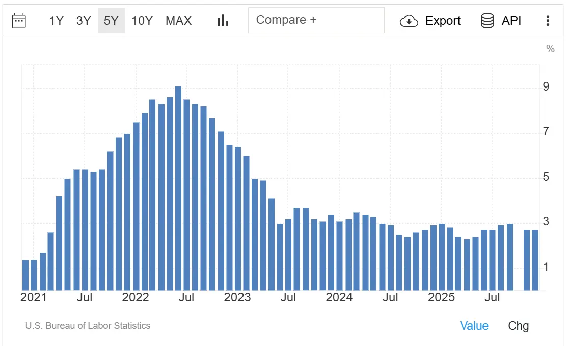
Task: Click the percent symbol above the axis
Action: [551, 49]
